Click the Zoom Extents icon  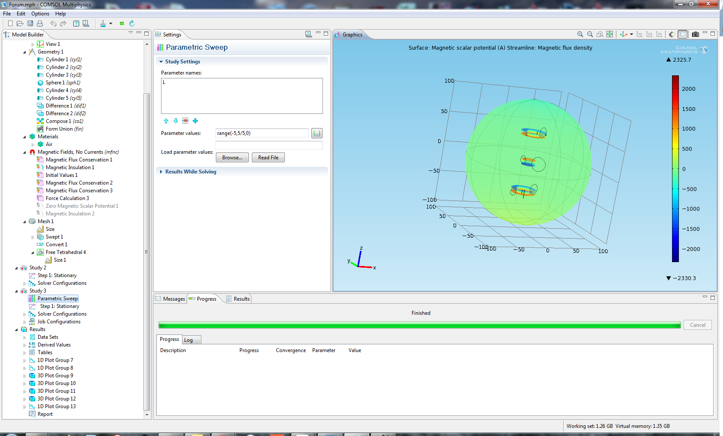point(609,34)
